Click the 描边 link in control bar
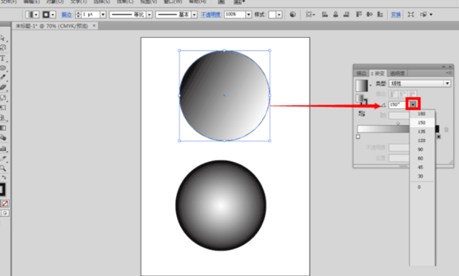This screenshot has width=459, height=276. pos(67,15)
